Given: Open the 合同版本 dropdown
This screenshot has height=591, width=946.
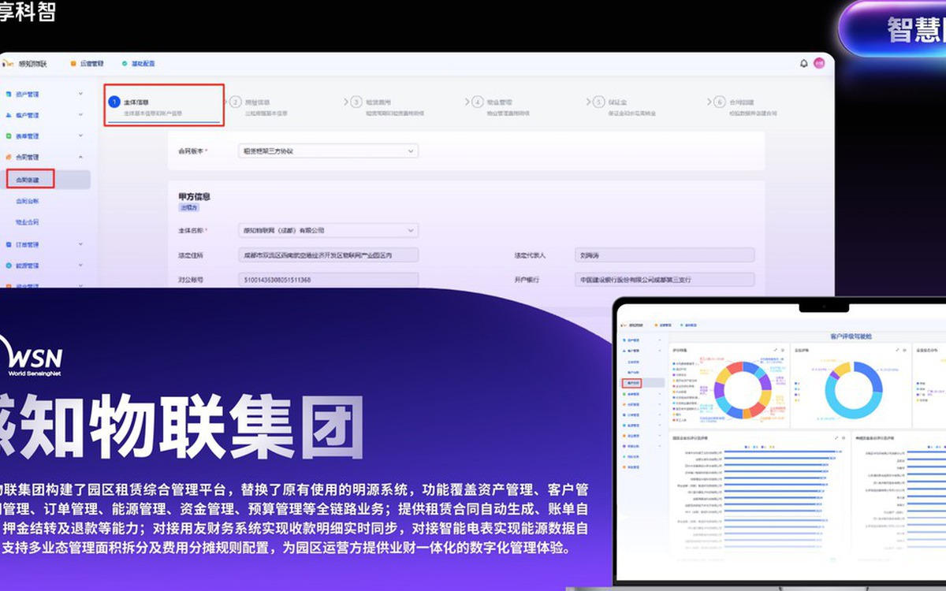Looking at the screenshot, I should [x=328, y=151].
